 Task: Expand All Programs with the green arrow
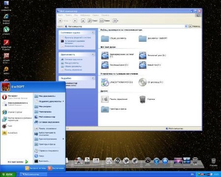pyautogui.click(x=27, y=162)
